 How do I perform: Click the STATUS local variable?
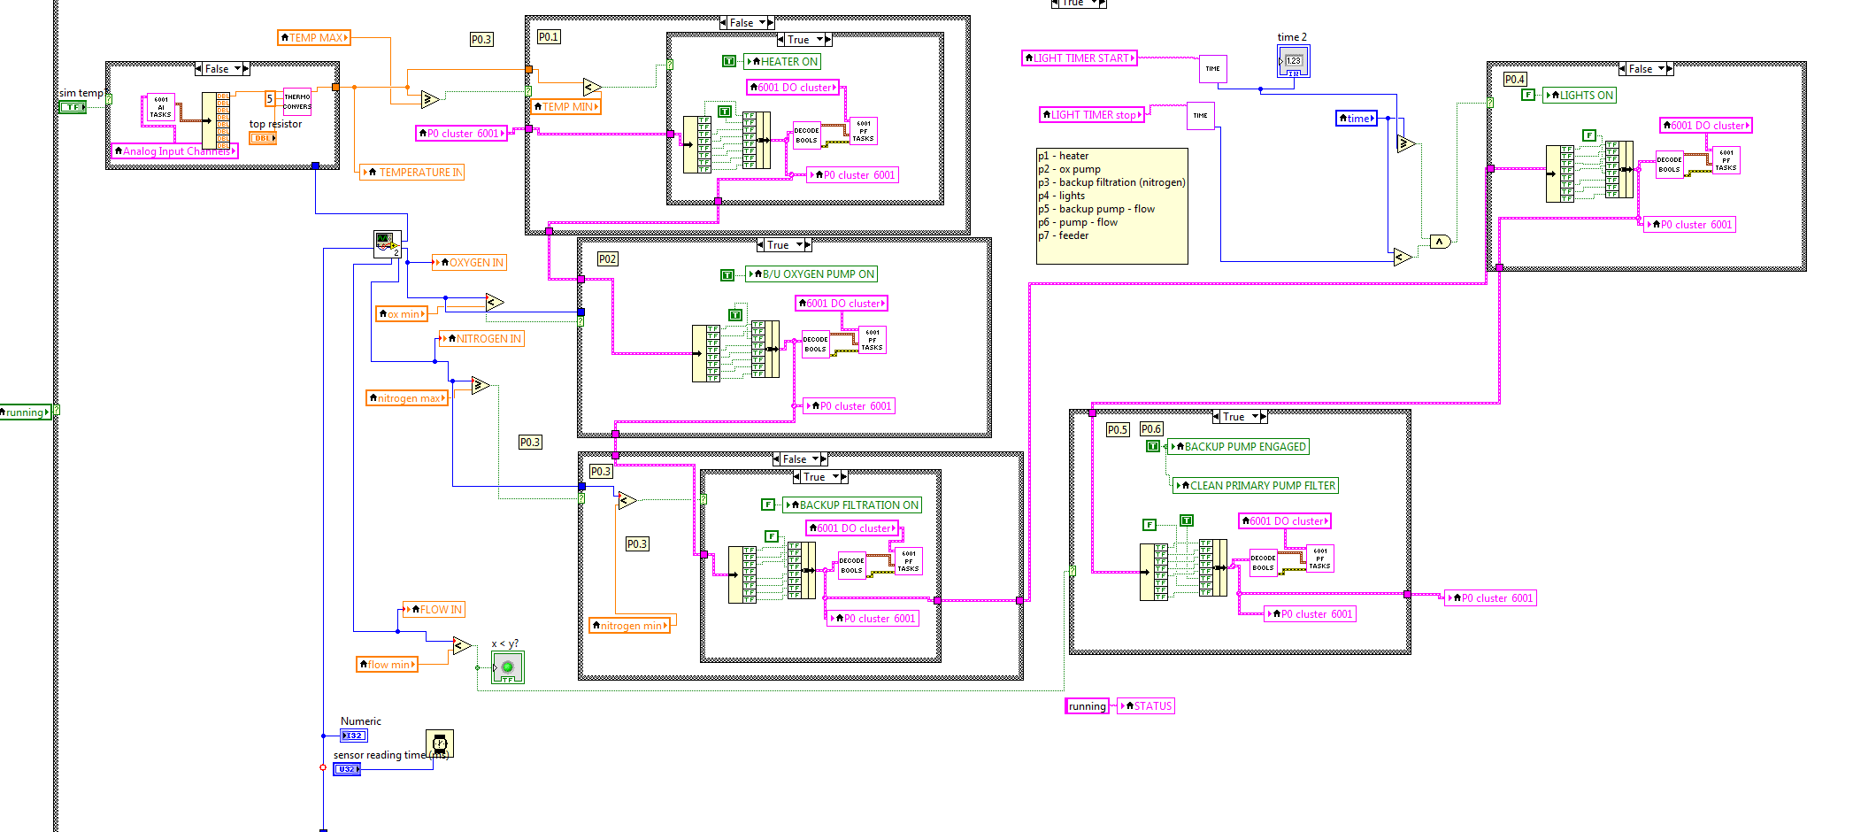(x=1146, y=705)
